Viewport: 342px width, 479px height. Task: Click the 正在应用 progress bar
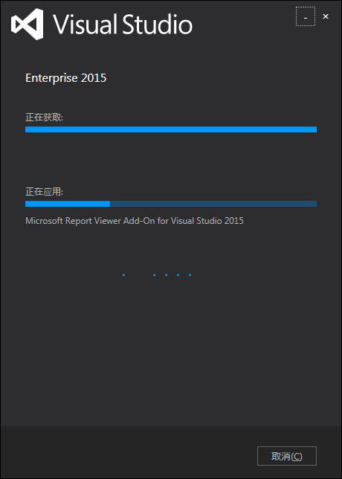[171, 204]
